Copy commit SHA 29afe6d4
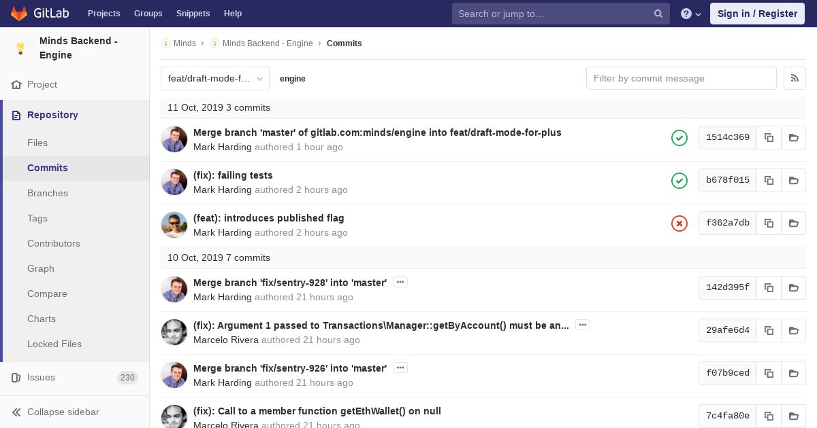 pyautogui.click(x=769, y=330)
